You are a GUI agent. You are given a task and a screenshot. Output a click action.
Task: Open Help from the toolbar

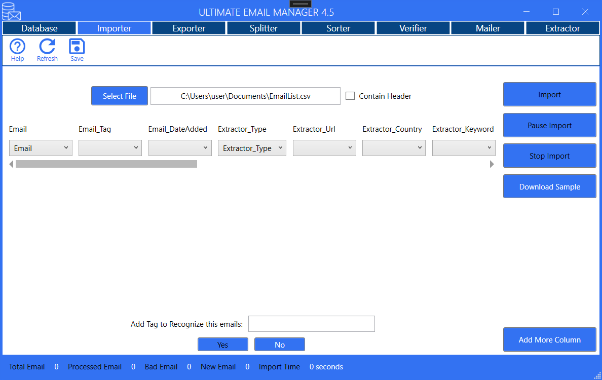coord(17,49)
